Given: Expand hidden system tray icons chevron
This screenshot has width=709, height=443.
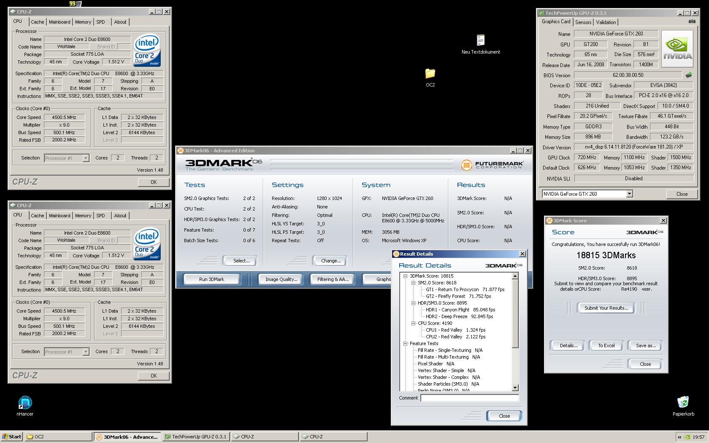Looking at the screenshot, I should coord(679,437).
